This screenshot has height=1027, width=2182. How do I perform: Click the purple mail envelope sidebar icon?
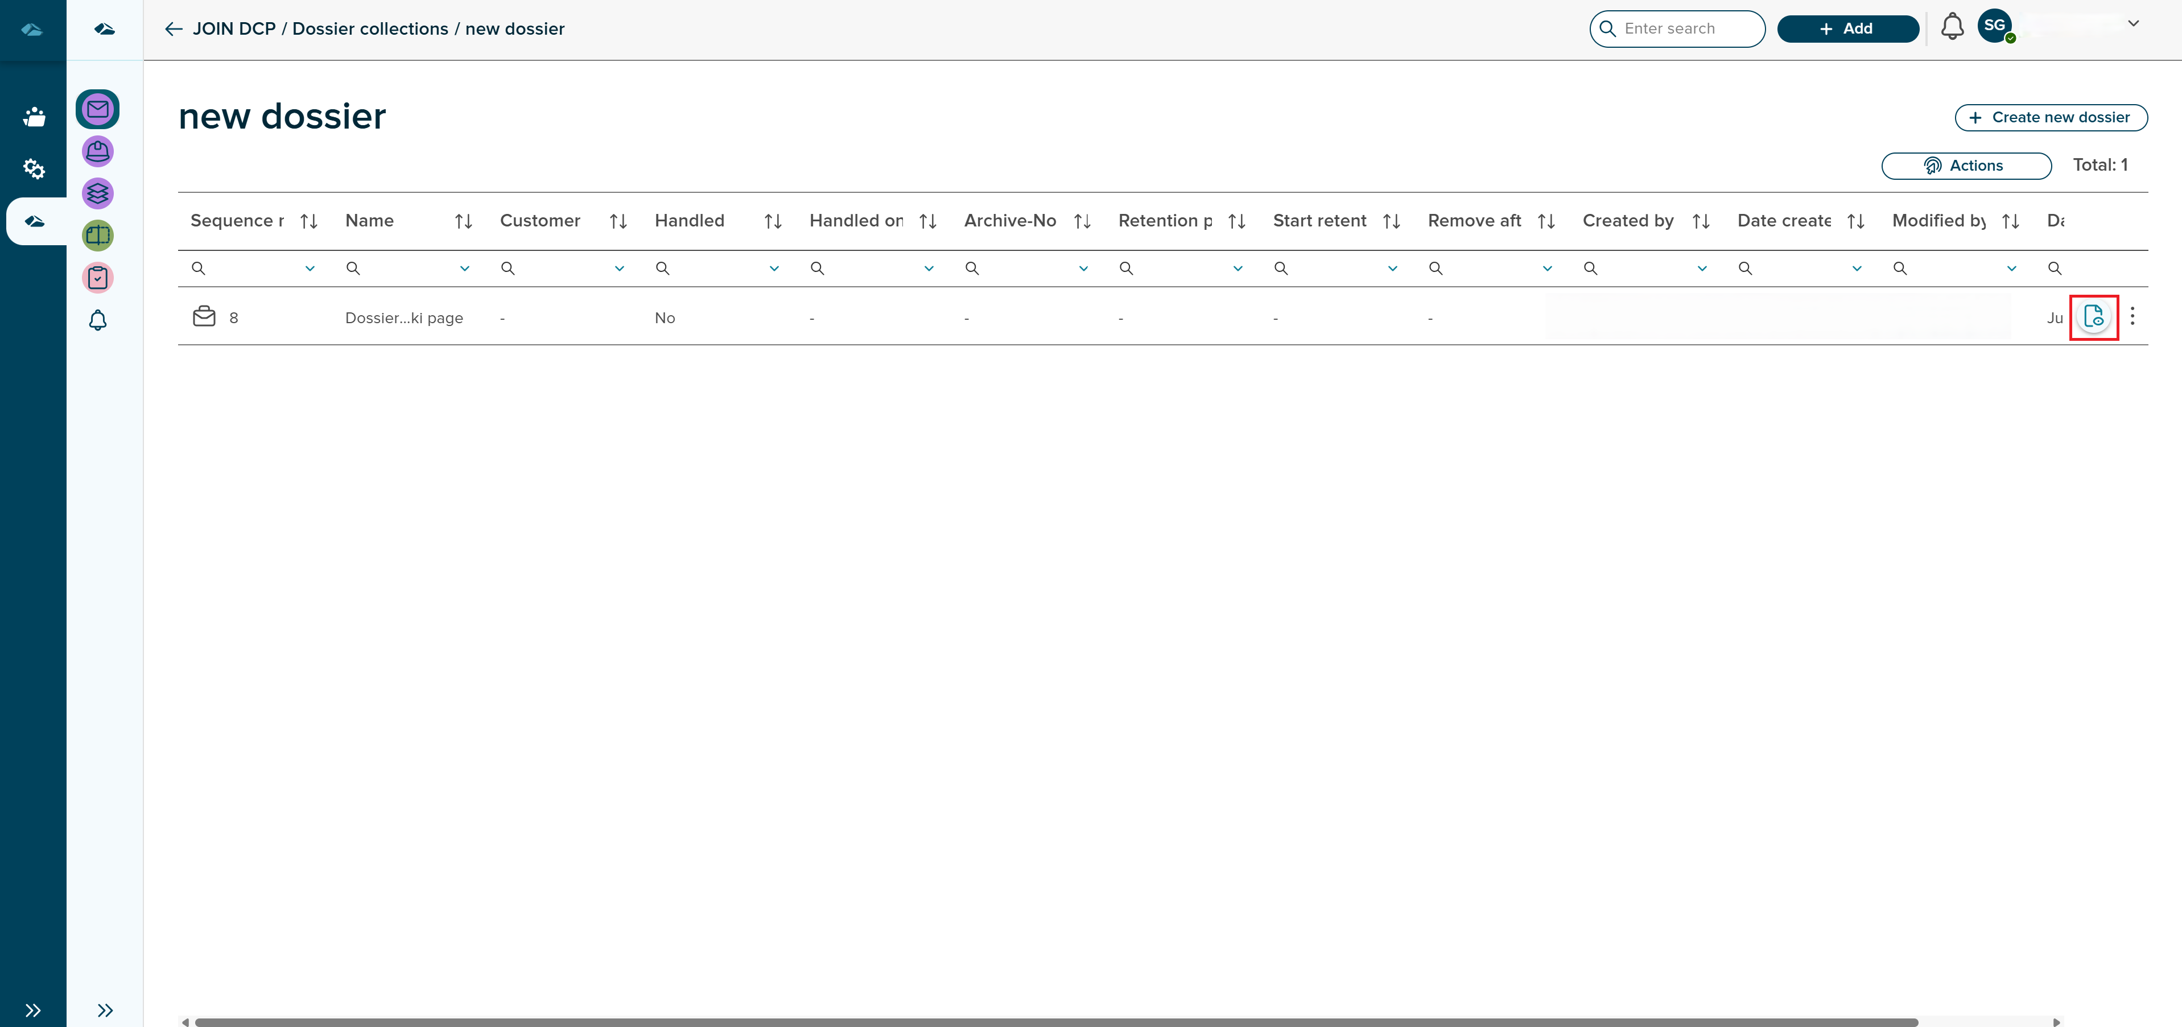tap(97, 109)
